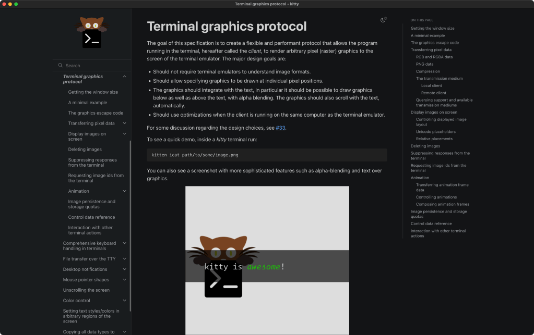Collapse the Terminal graphics protocol section
Viewport: 534px width, 335px height.
[124, 77]
